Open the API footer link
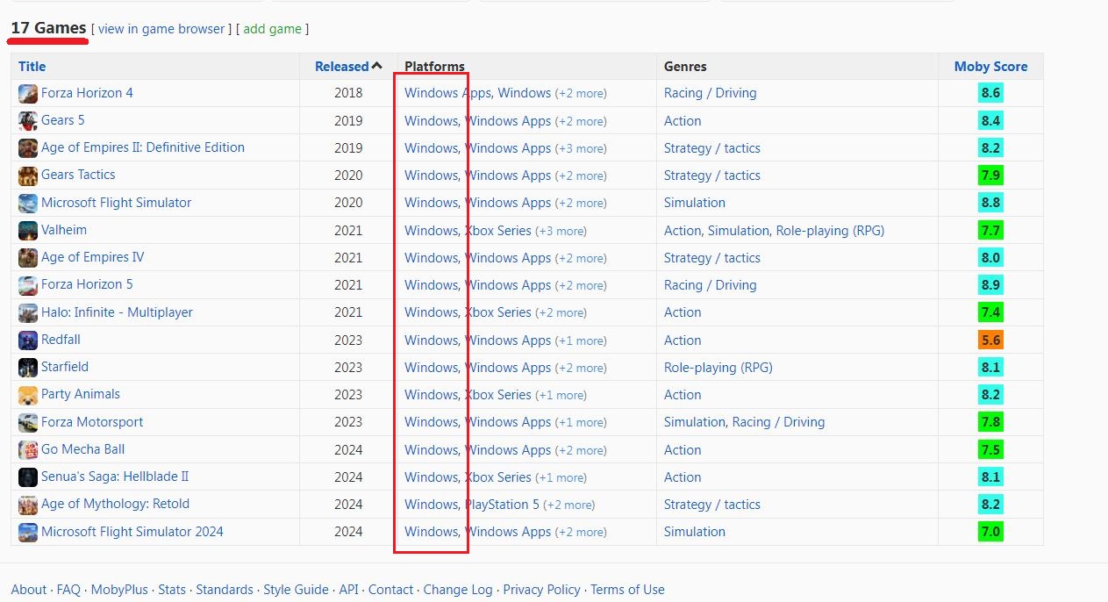Viewport: 1108px width, 602px height. point(349,590)
